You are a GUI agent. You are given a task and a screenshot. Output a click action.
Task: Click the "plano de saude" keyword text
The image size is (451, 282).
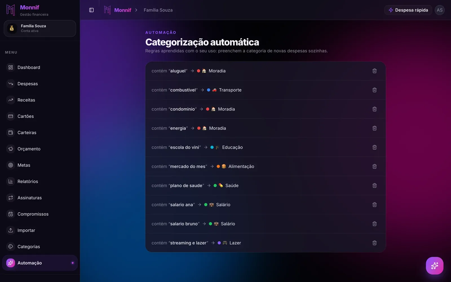(186, 186)
